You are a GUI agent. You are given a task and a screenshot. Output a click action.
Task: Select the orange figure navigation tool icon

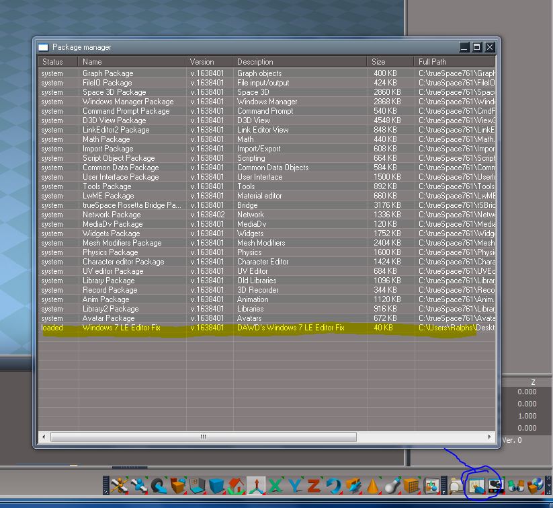[119, 486]
